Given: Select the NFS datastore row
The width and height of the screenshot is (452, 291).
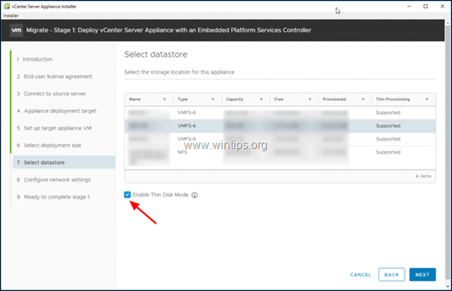Looking at the screenshot, I should tap(280, 157).
